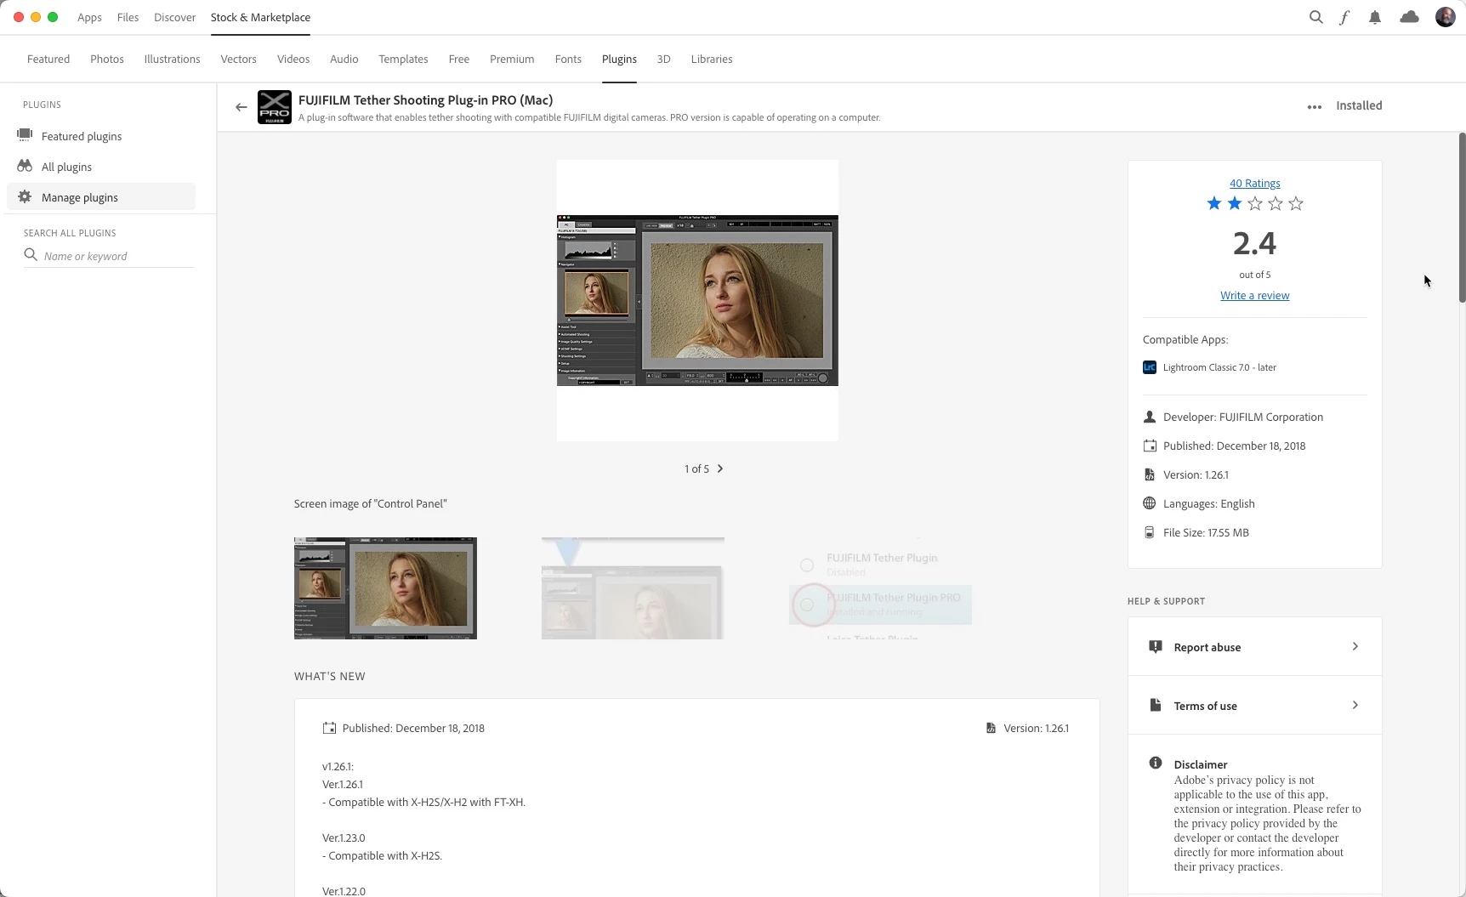
Task: Click the Developer person icon
Action: (x=1150, y=417)
